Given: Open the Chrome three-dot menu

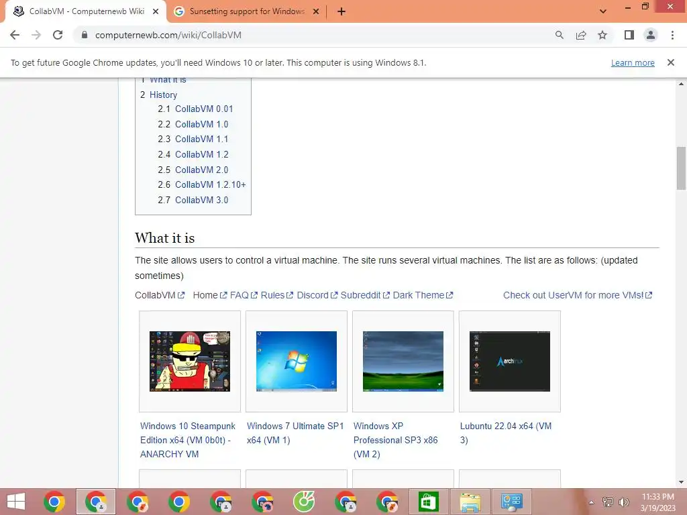Looking at the screenshot, I should point(672,35).
